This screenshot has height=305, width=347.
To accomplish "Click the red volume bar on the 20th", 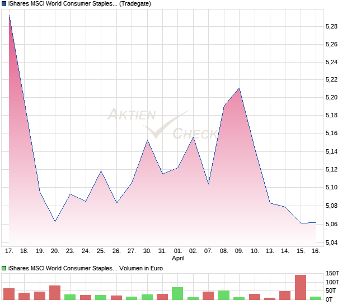I will tap(55, 293).
